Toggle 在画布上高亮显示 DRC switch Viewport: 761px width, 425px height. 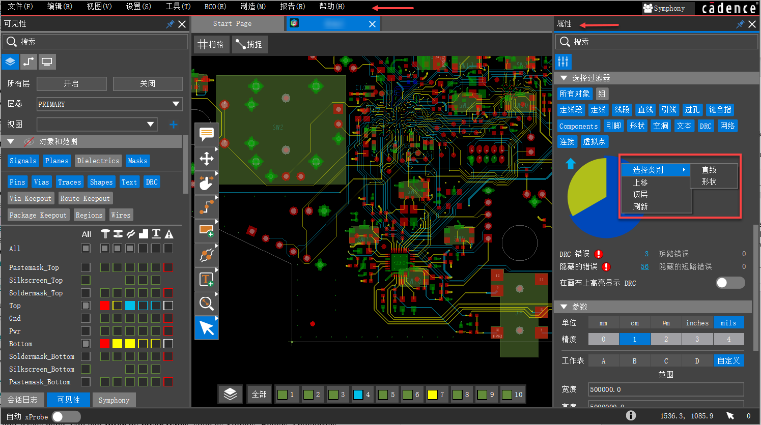click(x=730, y=283)
